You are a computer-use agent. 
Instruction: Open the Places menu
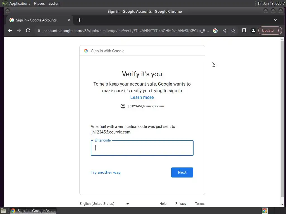pos(39,3)
